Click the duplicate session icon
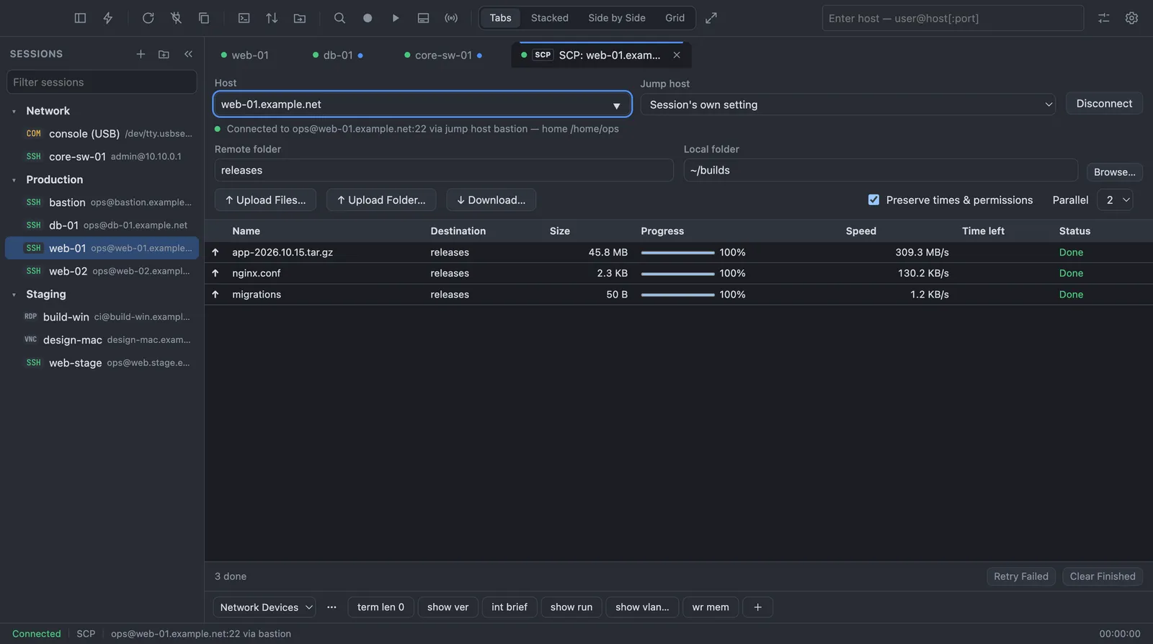The width and height of the screenshot is (1153, 644). coord(204,18)
